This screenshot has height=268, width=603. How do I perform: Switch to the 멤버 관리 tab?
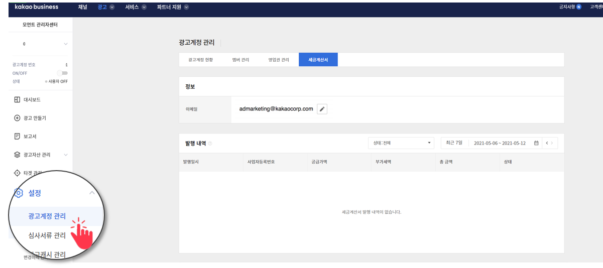[x=240, y=60]
